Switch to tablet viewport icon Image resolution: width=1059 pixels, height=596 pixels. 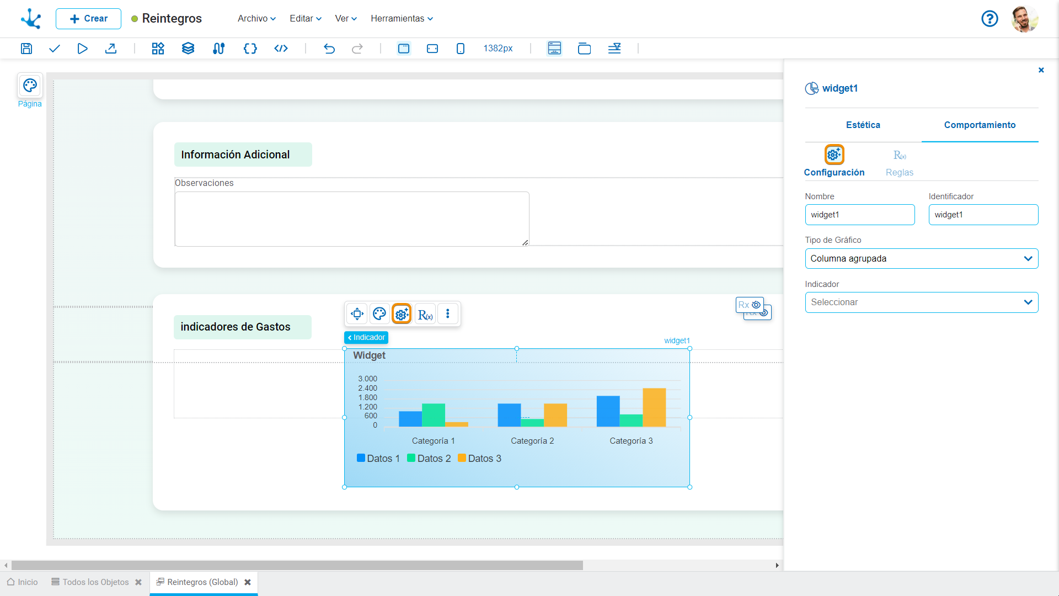[x=432, y=49]
